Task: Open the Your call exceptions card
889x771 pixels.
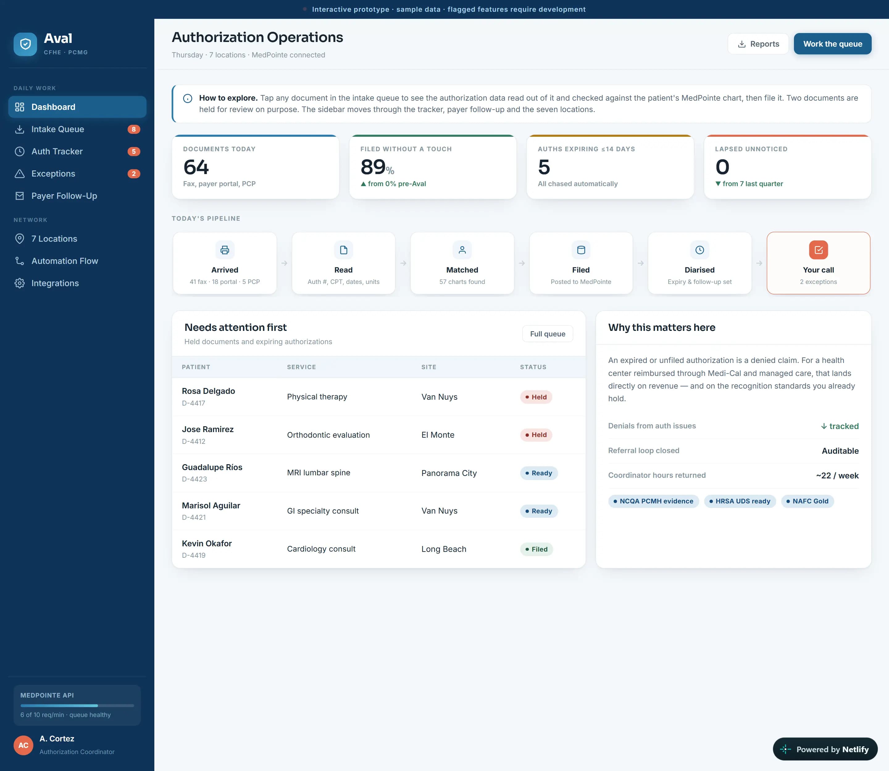Action: pyautogui.click(x=818, y=263)
